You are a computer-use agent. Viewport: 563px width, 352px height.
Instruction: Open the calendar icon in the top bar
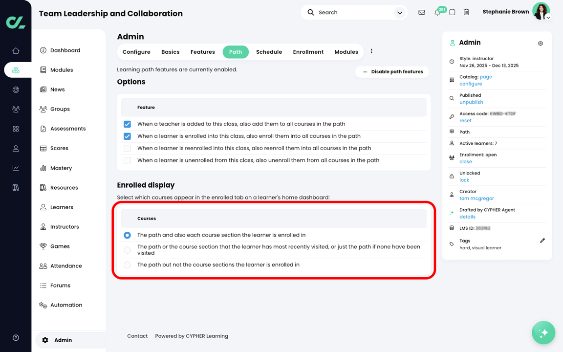pos(452,12)
